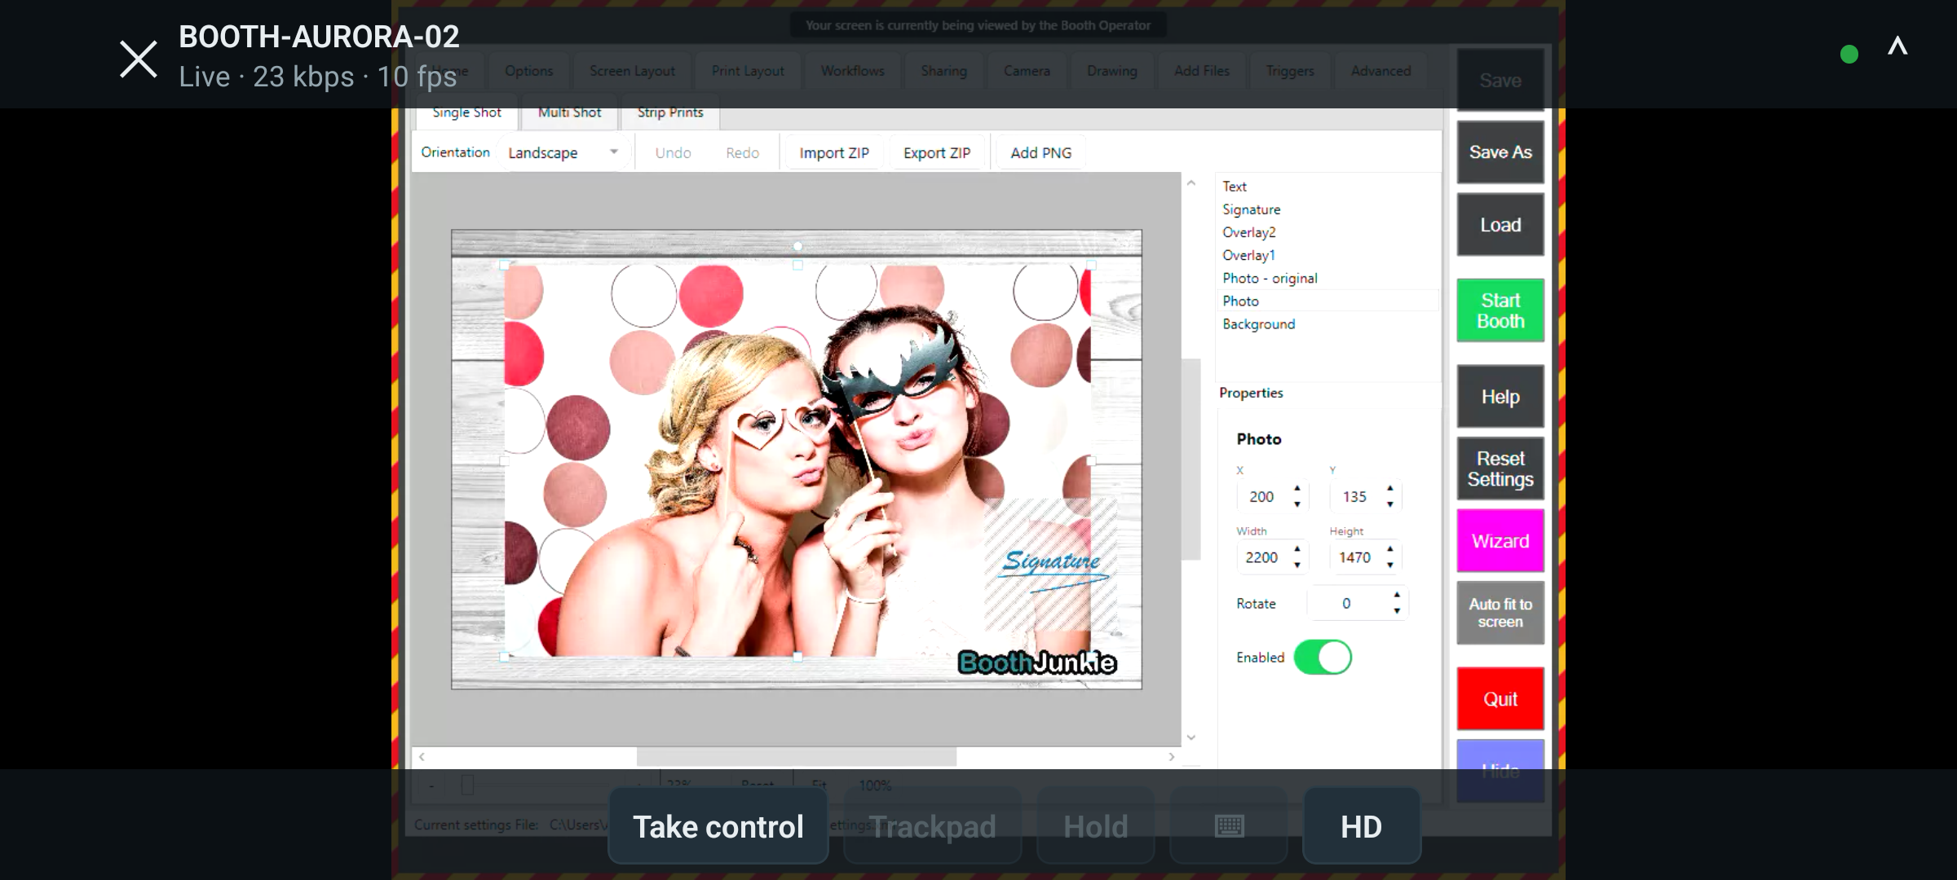Select the Multi Shot sub-tab

click(x=569, y=112)
